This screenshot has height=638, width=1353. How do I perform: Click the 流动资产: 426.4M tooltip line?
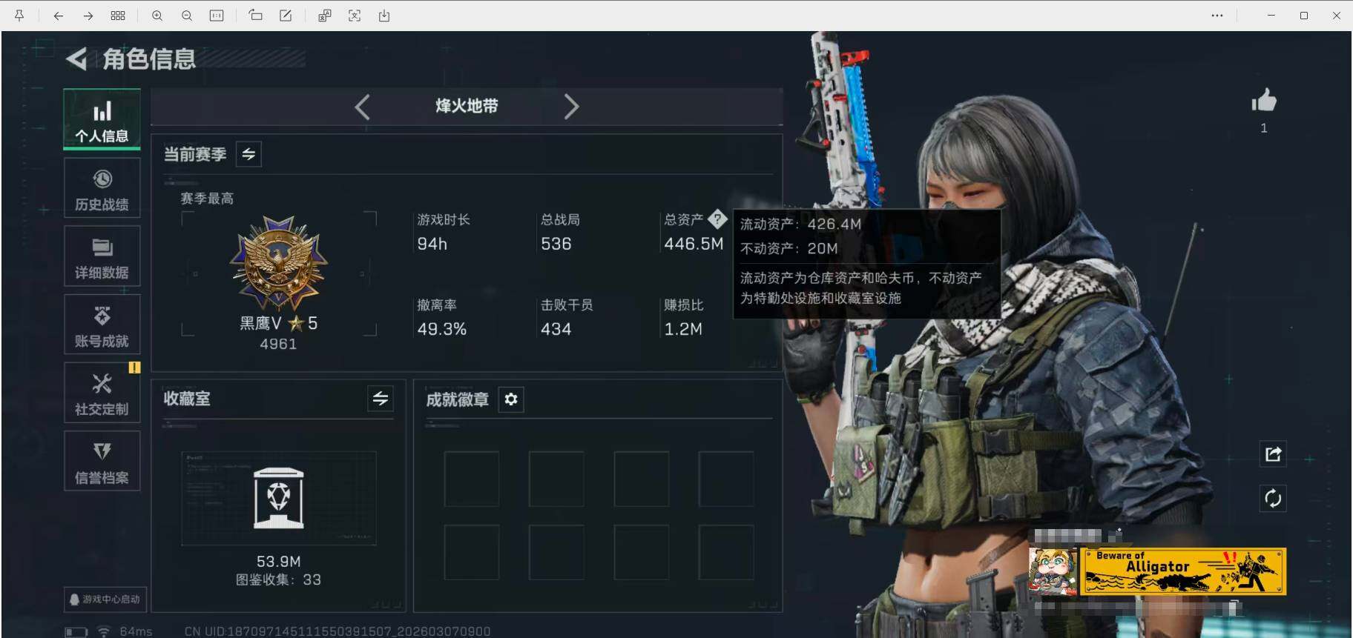click(x=800, y=224)
